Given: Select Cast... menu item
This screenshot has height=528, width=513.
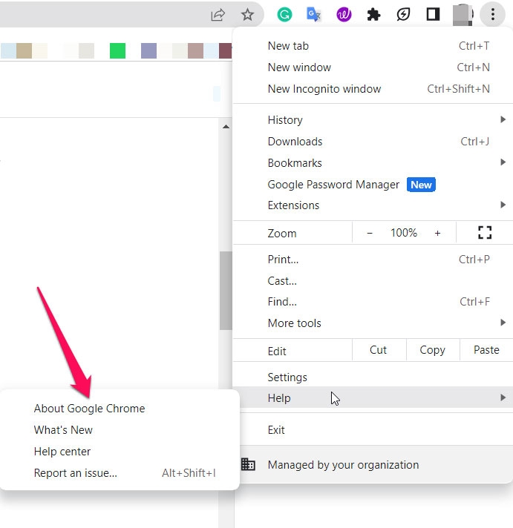Looking at the screenshot, I should coord(373,281).
